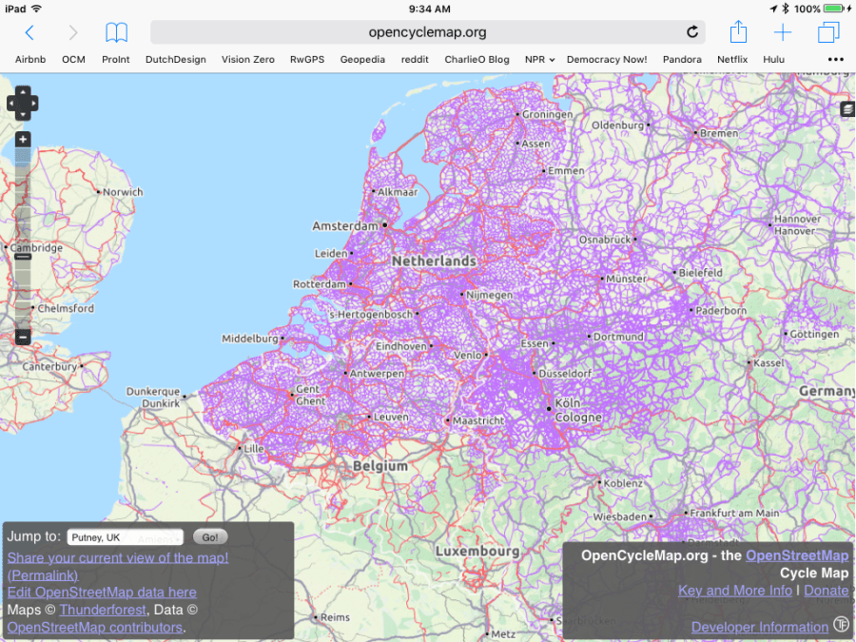Viewport: 856px width, 642px height.
Task: Show all open tabs in Safari
Action: 828,32
